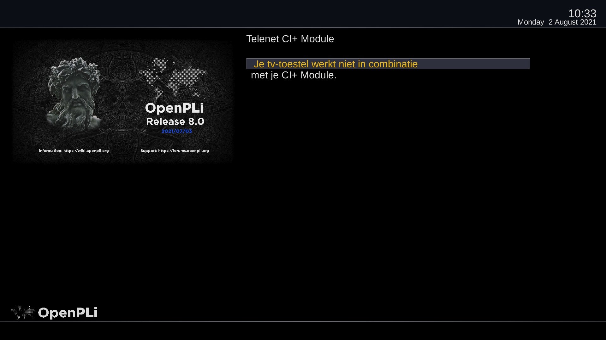
Task: Click the Telenet CI+ Module title
Action: coord(290,39)
